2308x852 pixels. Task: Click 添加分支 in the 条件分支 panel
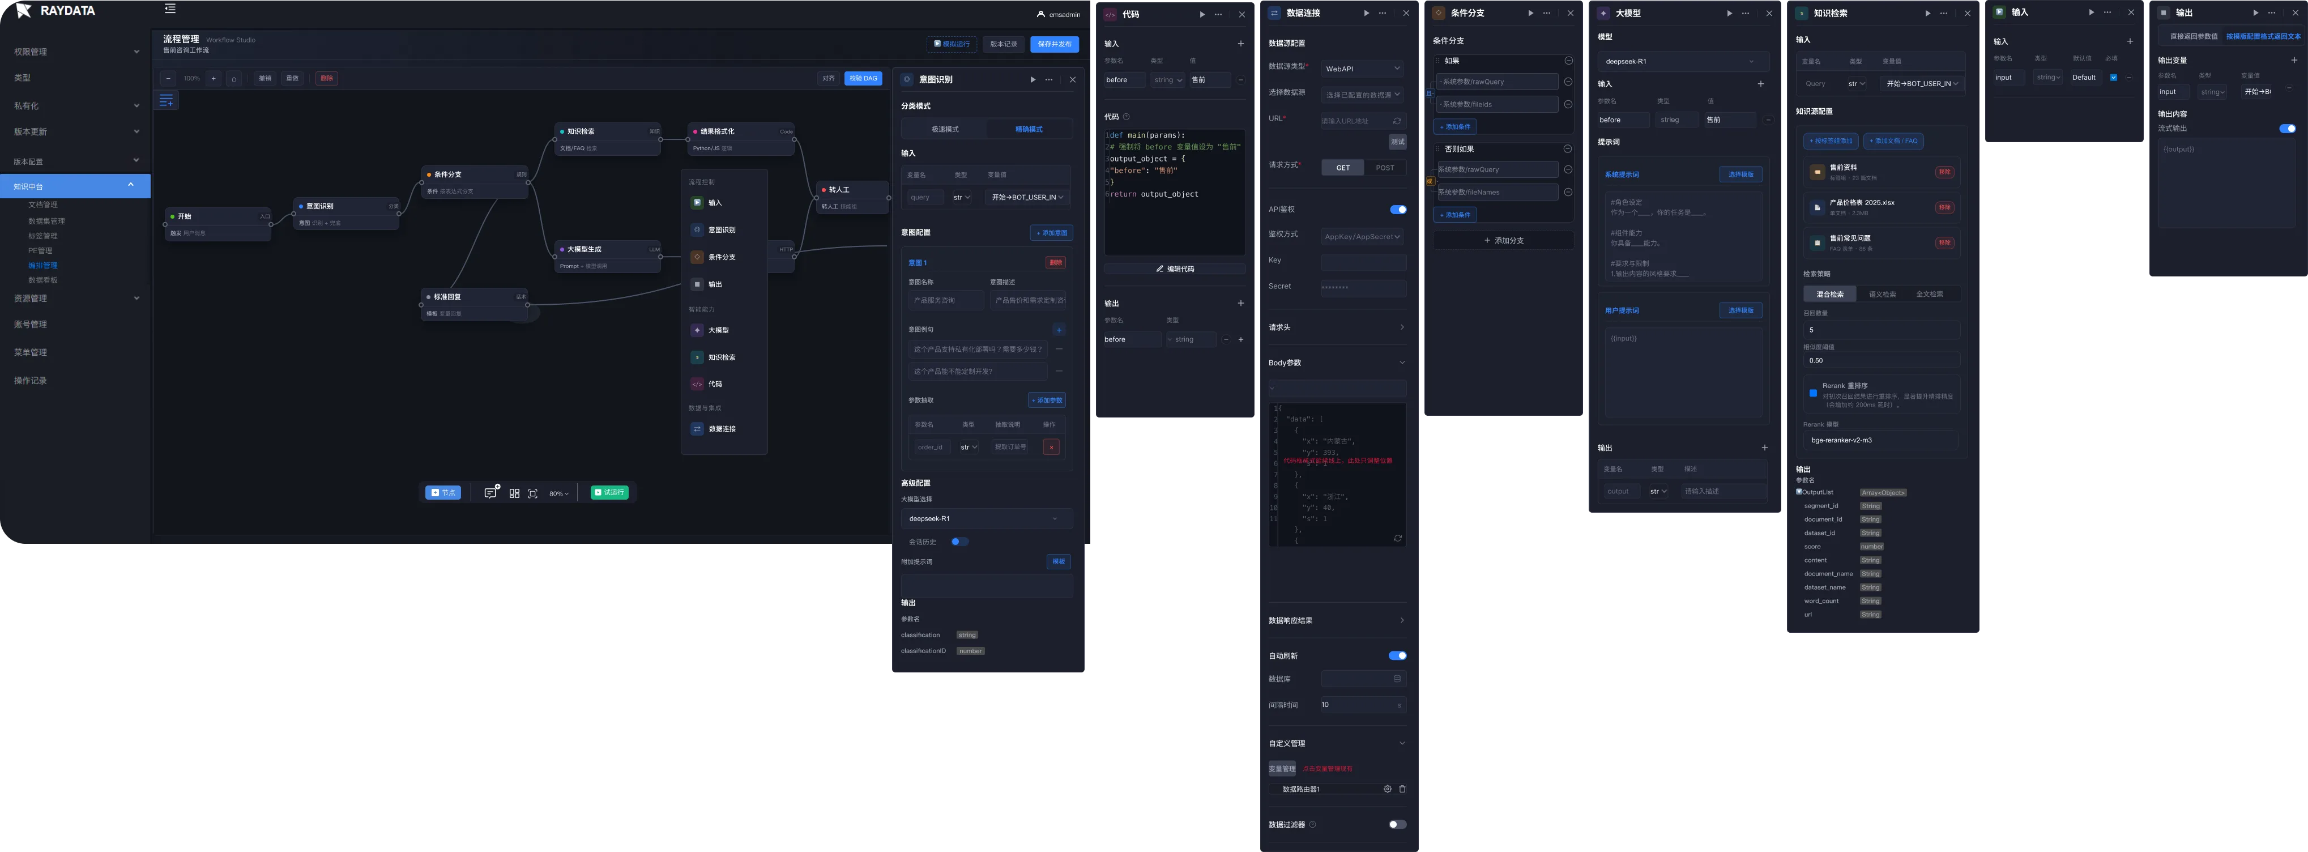point(1503,240)
